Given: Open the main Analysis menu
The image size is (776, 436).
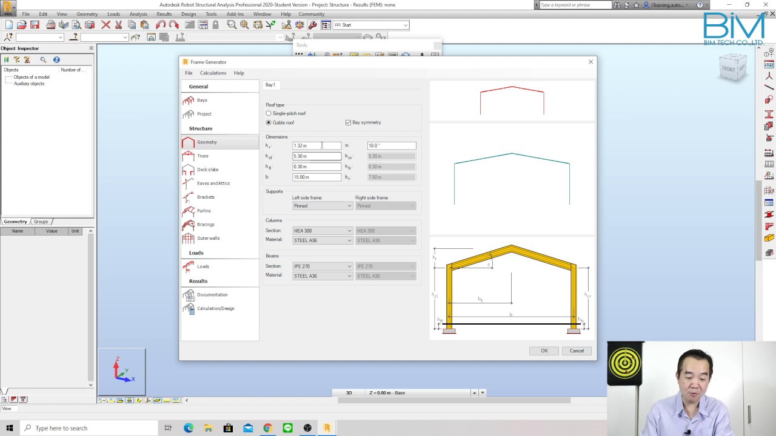Looking at the screenshot, I should 138,14.
